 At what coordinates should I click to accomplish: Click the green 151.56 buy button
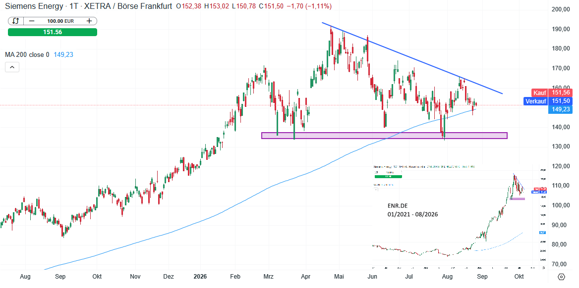53,32
